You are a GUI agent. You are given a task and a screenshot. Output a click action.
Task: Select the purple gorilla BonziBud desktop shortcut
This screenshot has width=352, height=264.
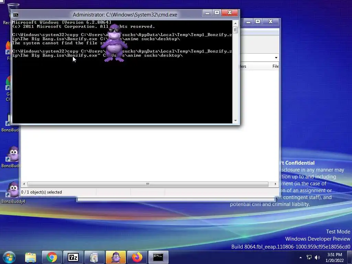[x=10, y=157]
